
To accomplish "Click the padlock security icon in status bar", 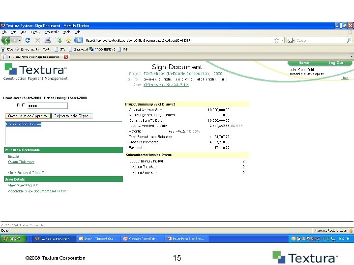I will (351, 230).
